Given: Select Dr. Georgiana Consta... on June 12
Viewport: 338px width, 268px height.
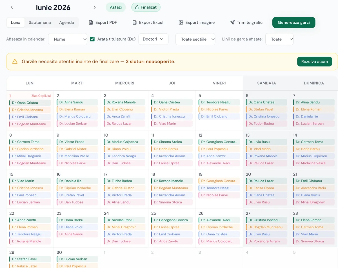Looking at the screenshot, I should [x=219, y=142].
